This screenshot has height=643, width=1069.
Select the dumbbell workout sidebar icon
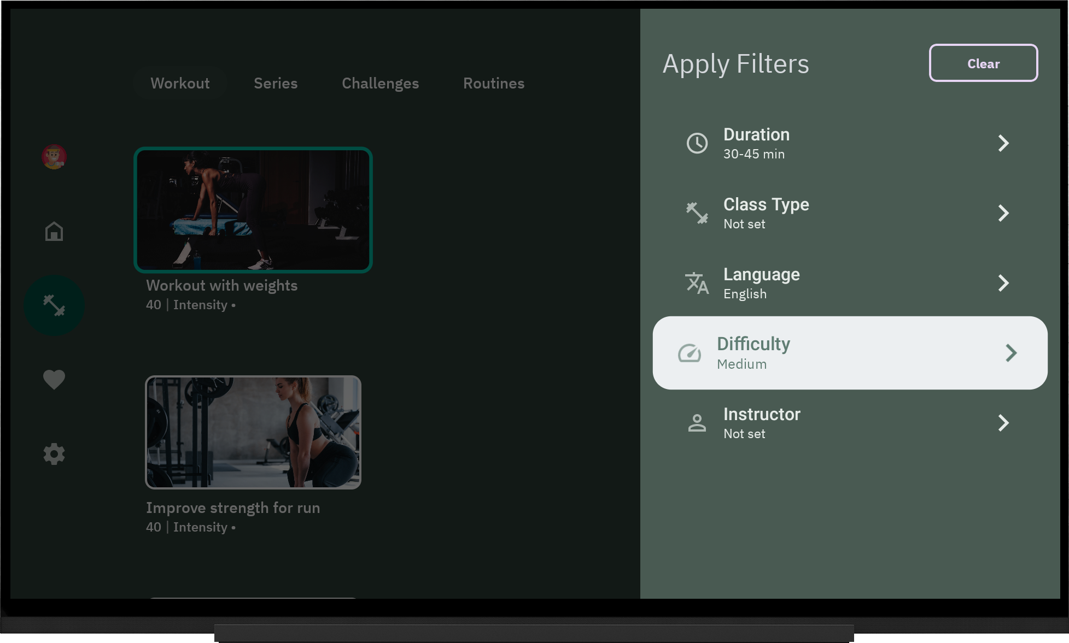coord(54,305)
